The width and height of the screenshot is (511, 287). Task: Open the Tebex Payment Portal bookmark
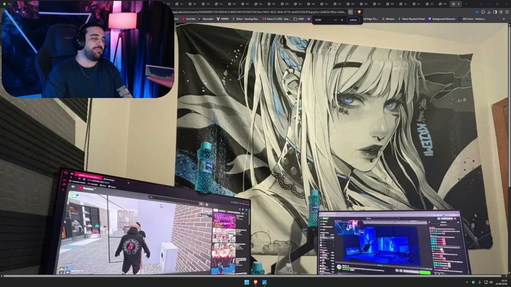[x=411, y=19]
